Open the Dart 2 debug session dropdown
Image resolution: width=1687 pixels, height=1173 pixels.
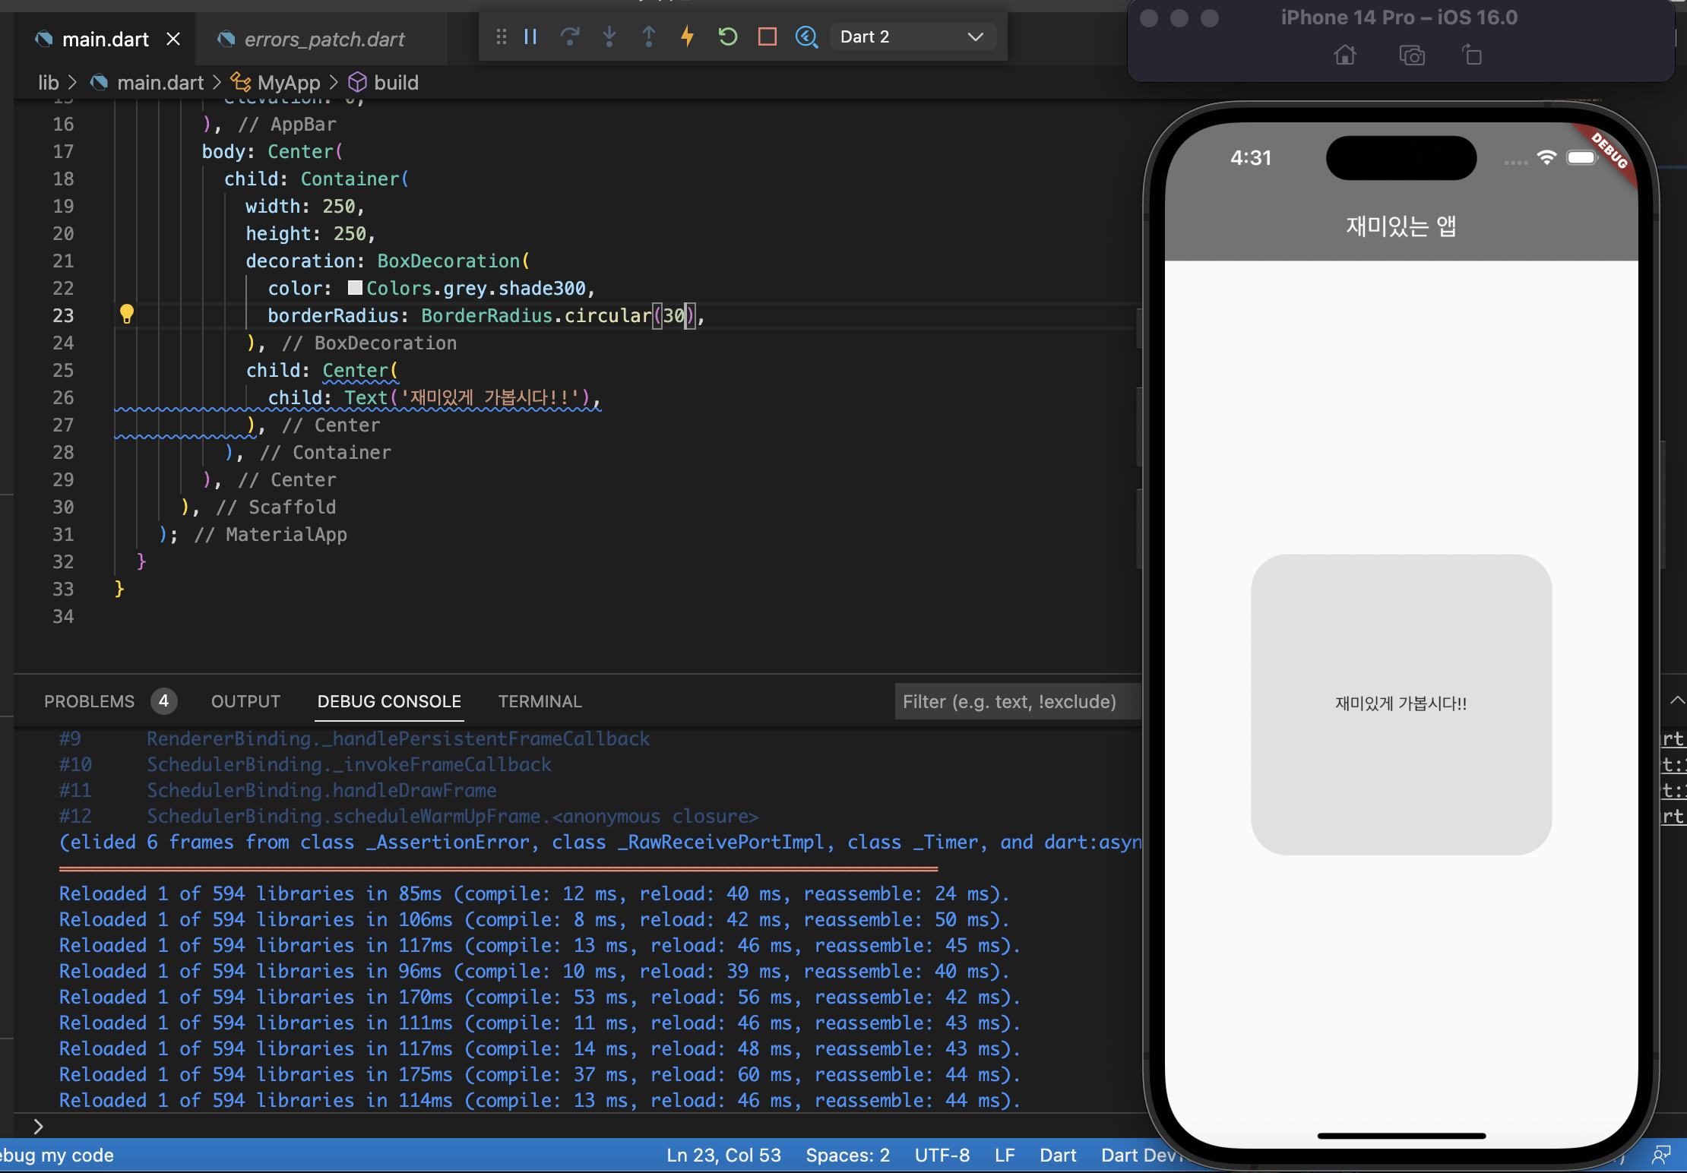[x=912, y=36]
